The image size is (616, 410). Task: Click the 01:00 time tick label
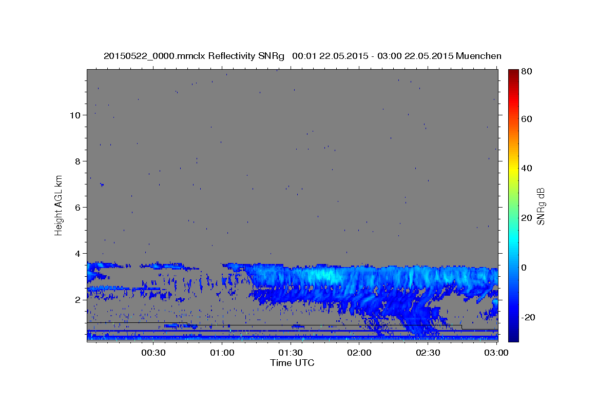(x=222, y=353)
